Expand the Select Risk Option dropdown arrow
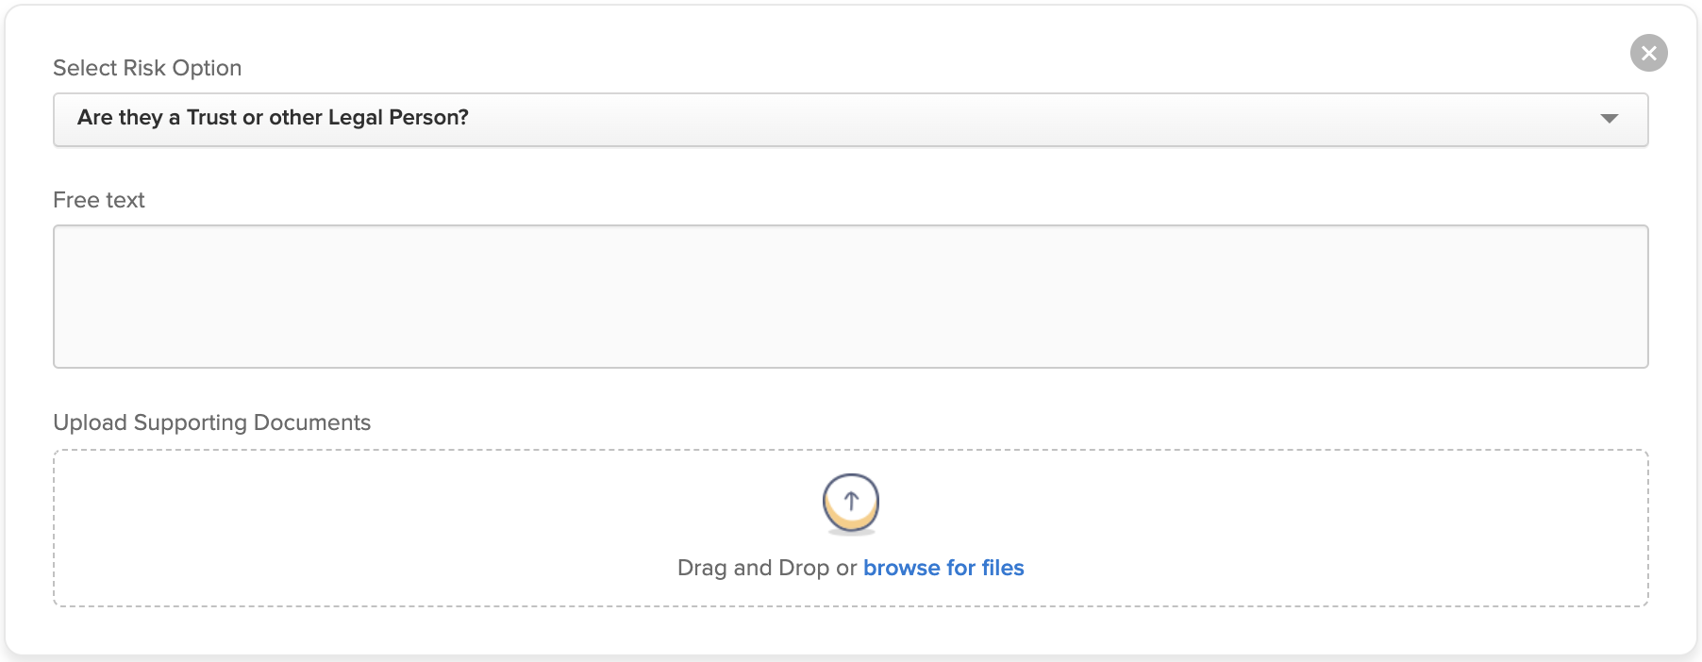This screenshot has width=1702, height=662. pos(1610,119)
